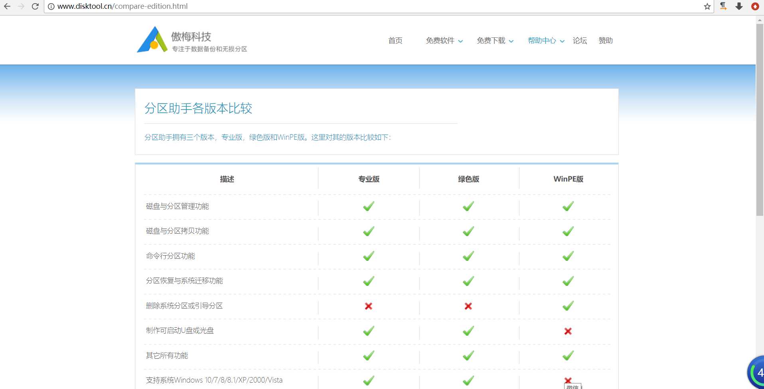Click the vertical page scrollbar thumb

pos(760,119)
